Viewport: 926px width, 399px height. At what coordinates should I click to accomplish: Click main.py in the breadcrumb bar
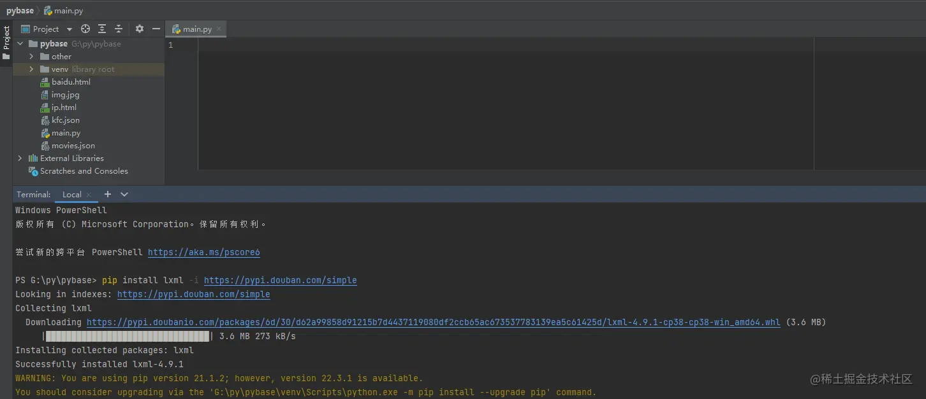[x=63, y=11]
